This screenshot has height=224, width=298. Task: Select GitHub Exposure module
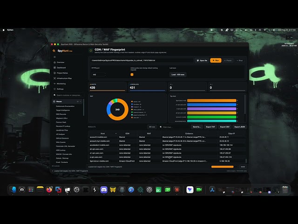click(x=62, y=138)
